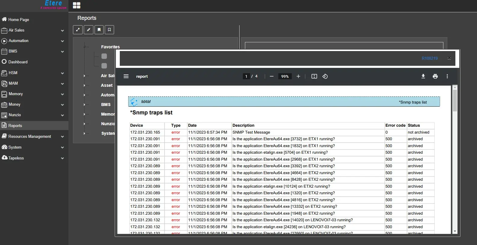Click the outlined bookmark button

click(x=109, y=30)
